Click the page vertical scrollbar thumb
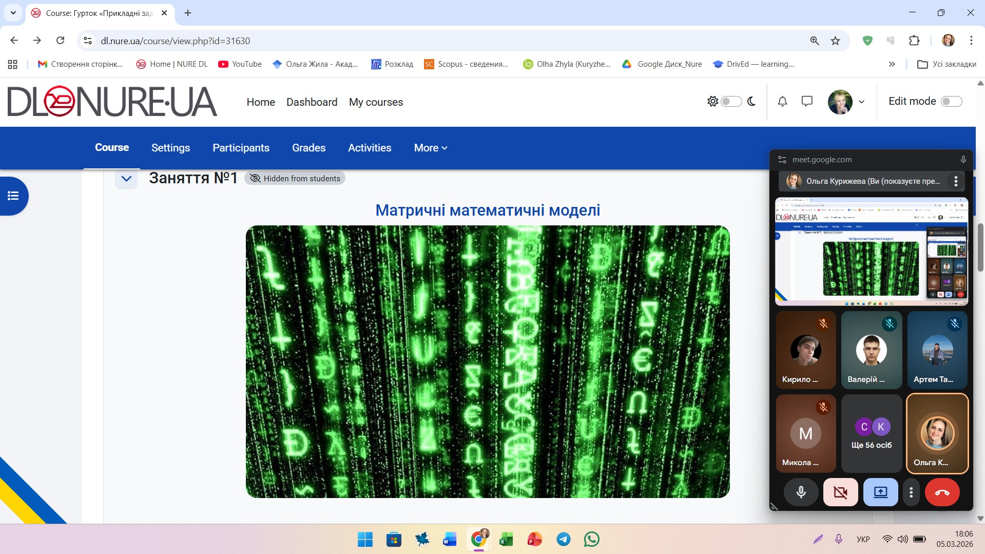This screenshot has height=554, width=985. [x=980, y=246]
